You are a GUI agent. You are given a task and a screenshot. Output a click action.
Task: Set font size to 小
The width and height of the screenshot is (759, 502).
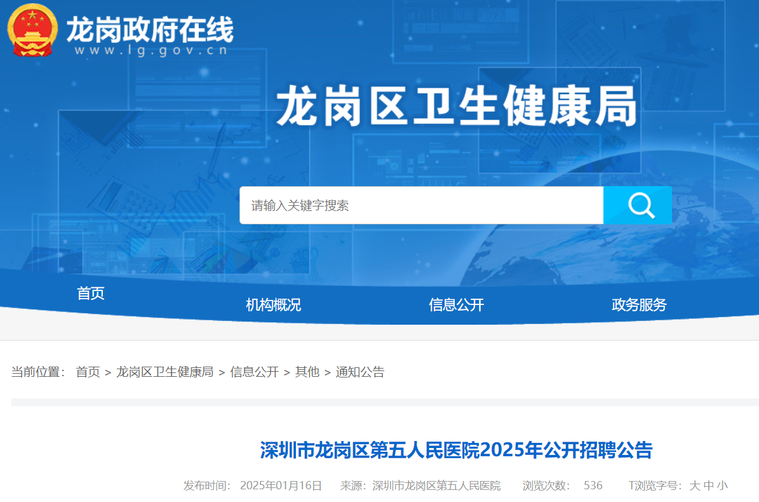click(723, 485)
